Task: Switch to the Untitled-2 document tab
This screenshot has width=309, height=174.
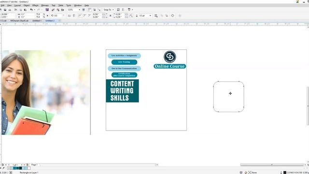Action: click(50, 20)
